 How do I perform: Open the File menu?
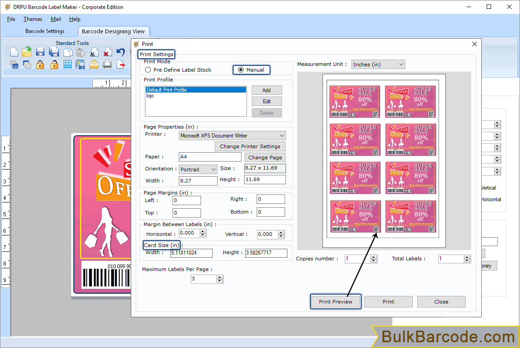click(x=11, y=19)
